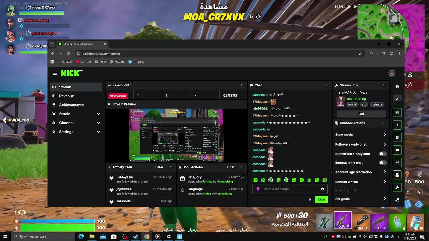The width and height of the screenshot is (429, 241).
Task: Open the emoji picker in message box
Action: 322,189
